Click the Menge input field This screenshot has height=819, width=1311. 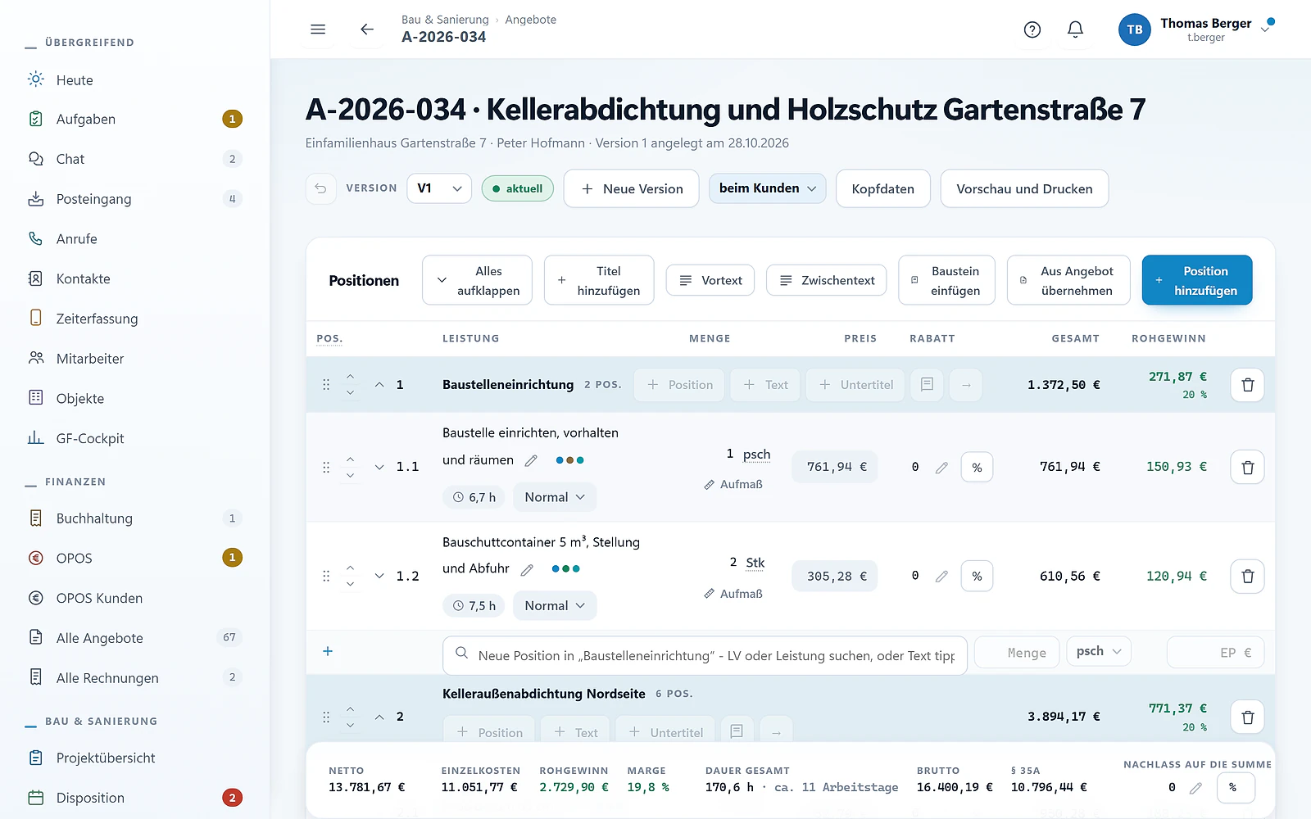(1017, 653)
